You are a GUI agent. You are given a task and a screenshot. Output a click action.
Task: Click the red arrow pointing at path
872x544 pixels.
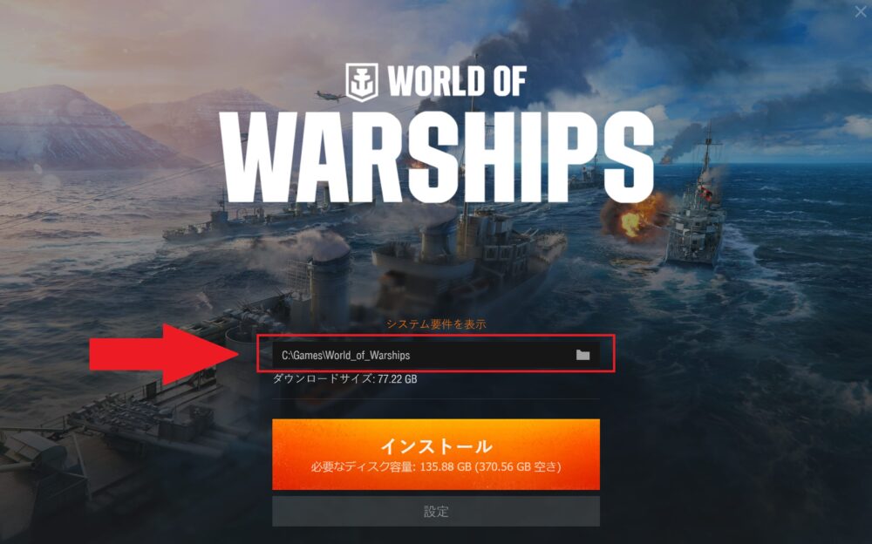pyautogui.click(x=165, y=354)
